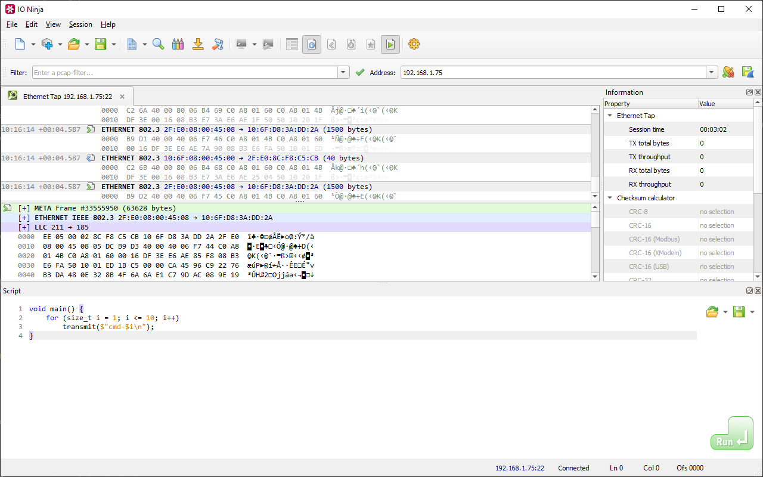The height and width of the screenshot is (477, 763).
Task: Click the Property column header
Action: pos(651,104)
